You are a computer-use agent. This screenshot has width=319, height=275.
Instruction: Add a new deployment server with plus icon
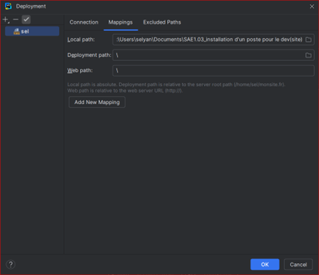6,20
